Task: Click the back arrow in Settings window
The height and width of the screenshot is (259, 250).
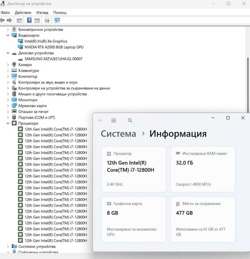Action: [101, 120]
